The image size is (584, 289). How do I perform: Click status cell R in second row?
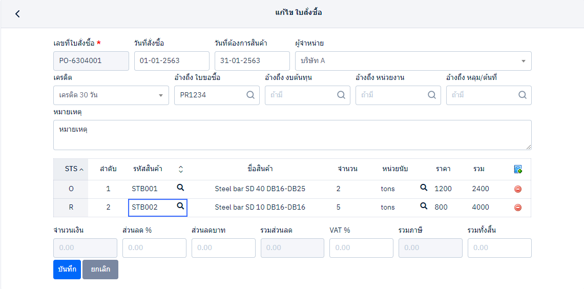[71, 207]
